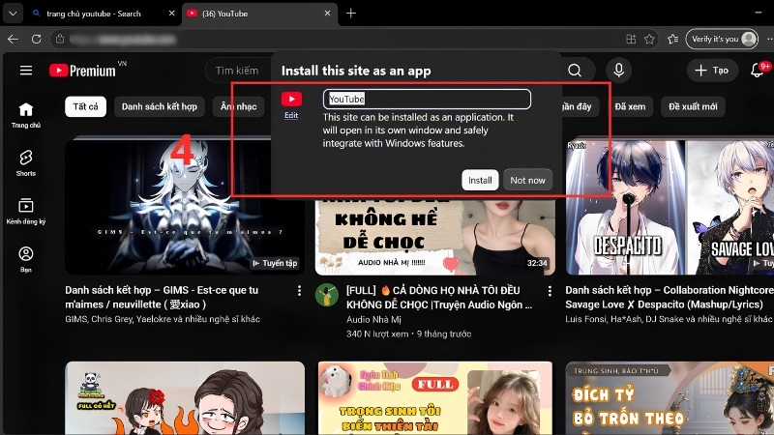
Task: Click the 'Tạo' create button
Action: point(712,71)
